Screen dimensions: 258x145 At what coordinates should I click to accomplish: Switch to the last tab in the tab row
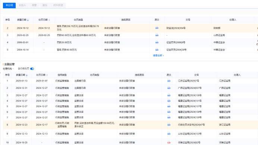coord(58,5)
